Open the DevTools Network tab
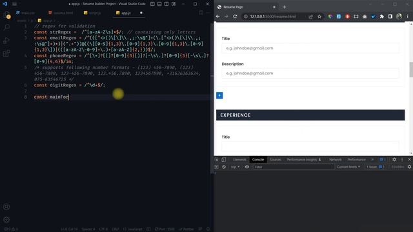Viewport: 413px width, 232px height. click(x=336, y=160)
